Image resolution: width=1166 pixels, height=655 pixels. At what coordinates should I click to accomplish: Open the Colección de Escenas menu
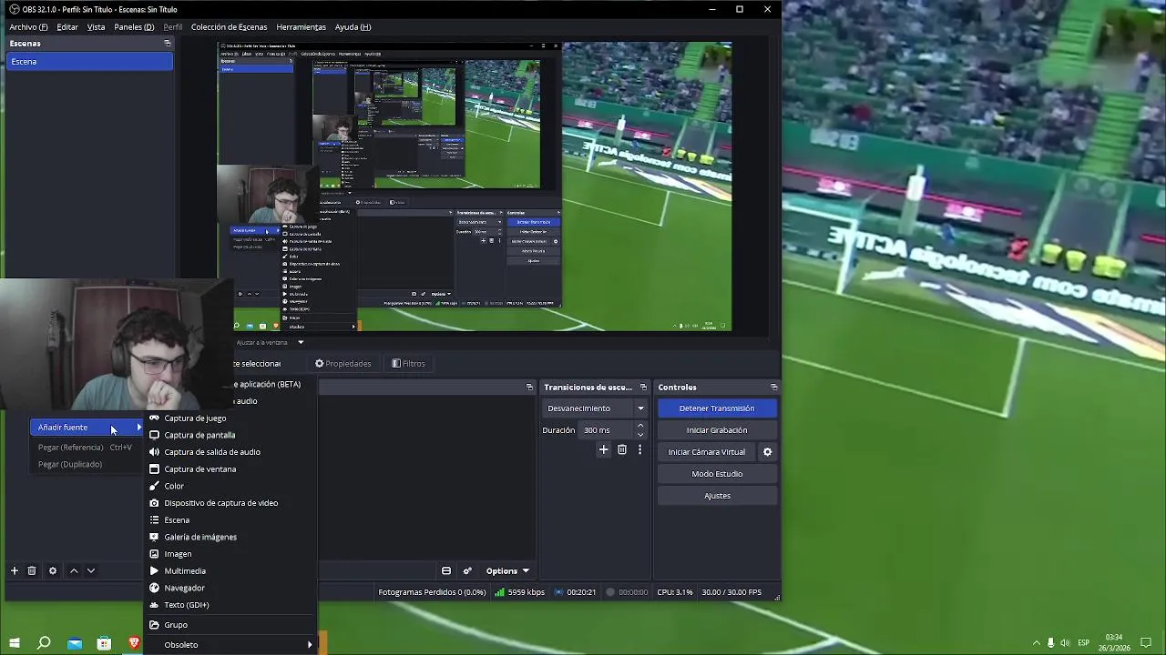point(229,27)
